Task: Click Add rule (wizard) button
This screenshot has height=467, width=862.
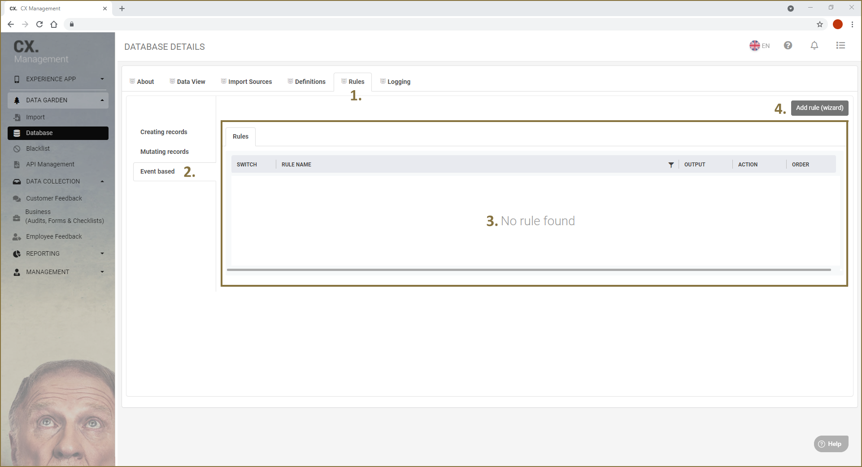Action: 819,108
